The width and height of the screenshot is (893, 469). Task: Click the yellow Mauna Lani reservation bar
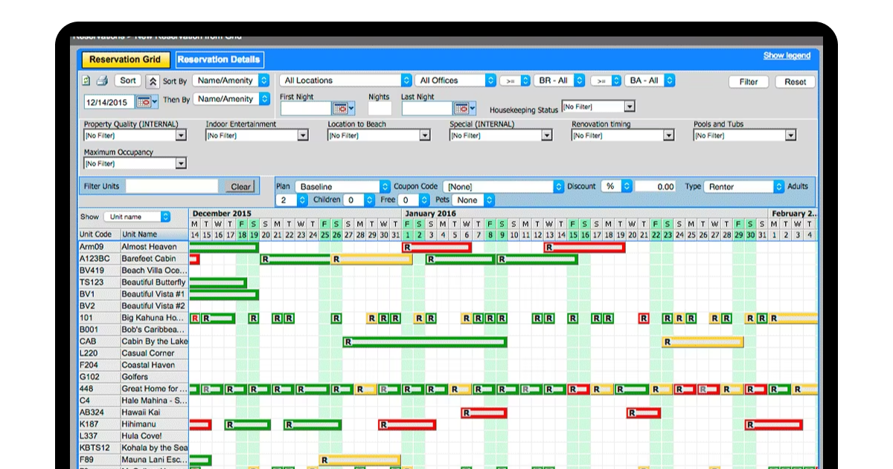click(360, 460)
